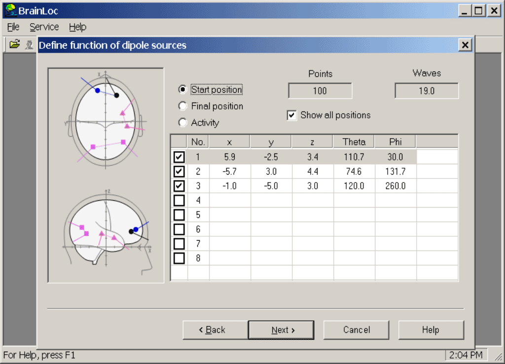Click the blue dipole dot in top-view head

98,91
